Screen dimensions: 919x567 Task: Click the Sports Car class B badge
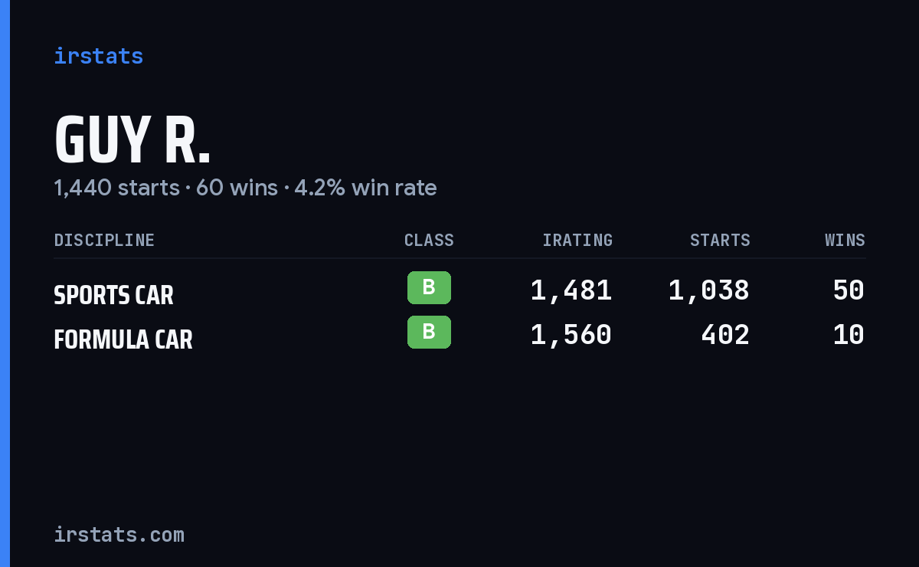[429, 287]
